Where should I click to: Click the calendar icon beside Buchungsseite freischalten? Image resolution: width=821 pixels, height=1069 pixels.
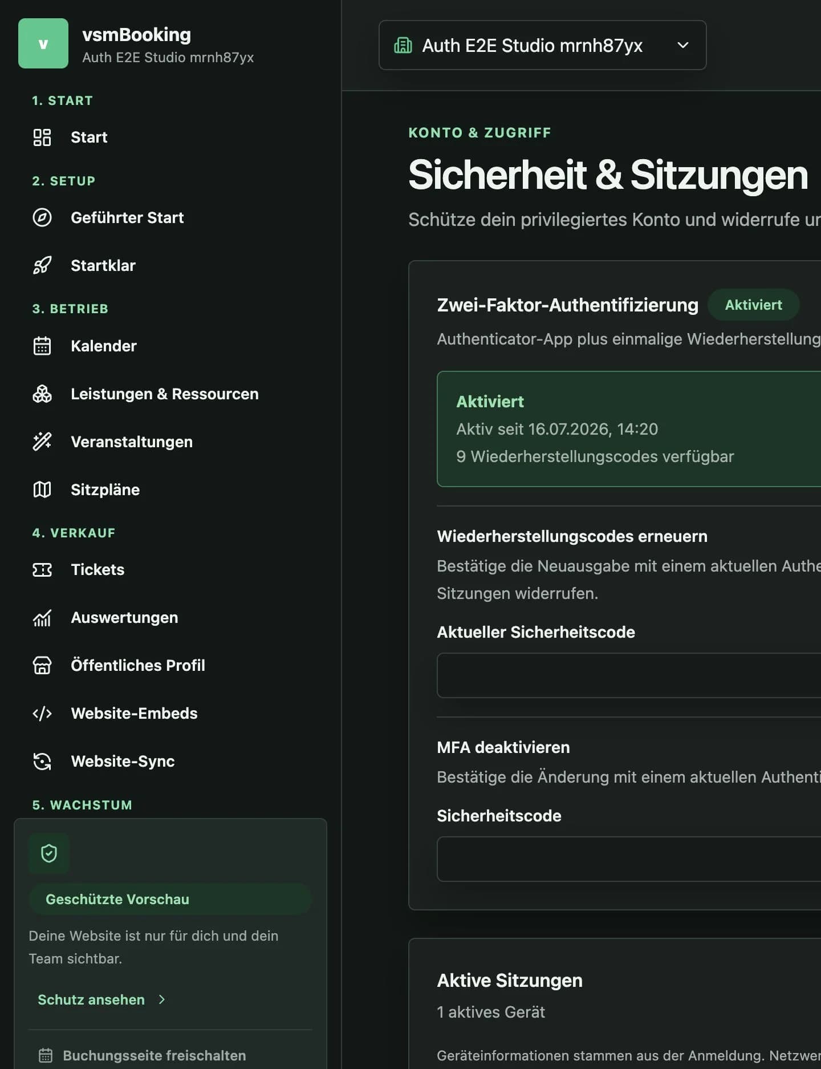(x=46, y=1055)
